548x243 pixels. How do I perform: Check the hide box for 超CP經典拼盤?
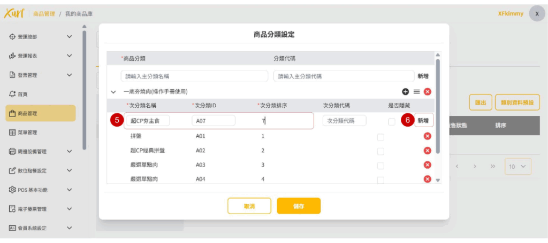coord(380,151)
